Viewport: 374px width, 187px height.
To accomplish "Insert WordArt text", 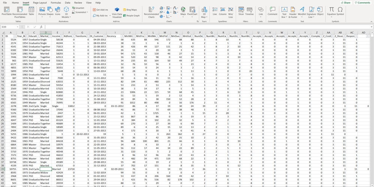I will pos(302,11).
